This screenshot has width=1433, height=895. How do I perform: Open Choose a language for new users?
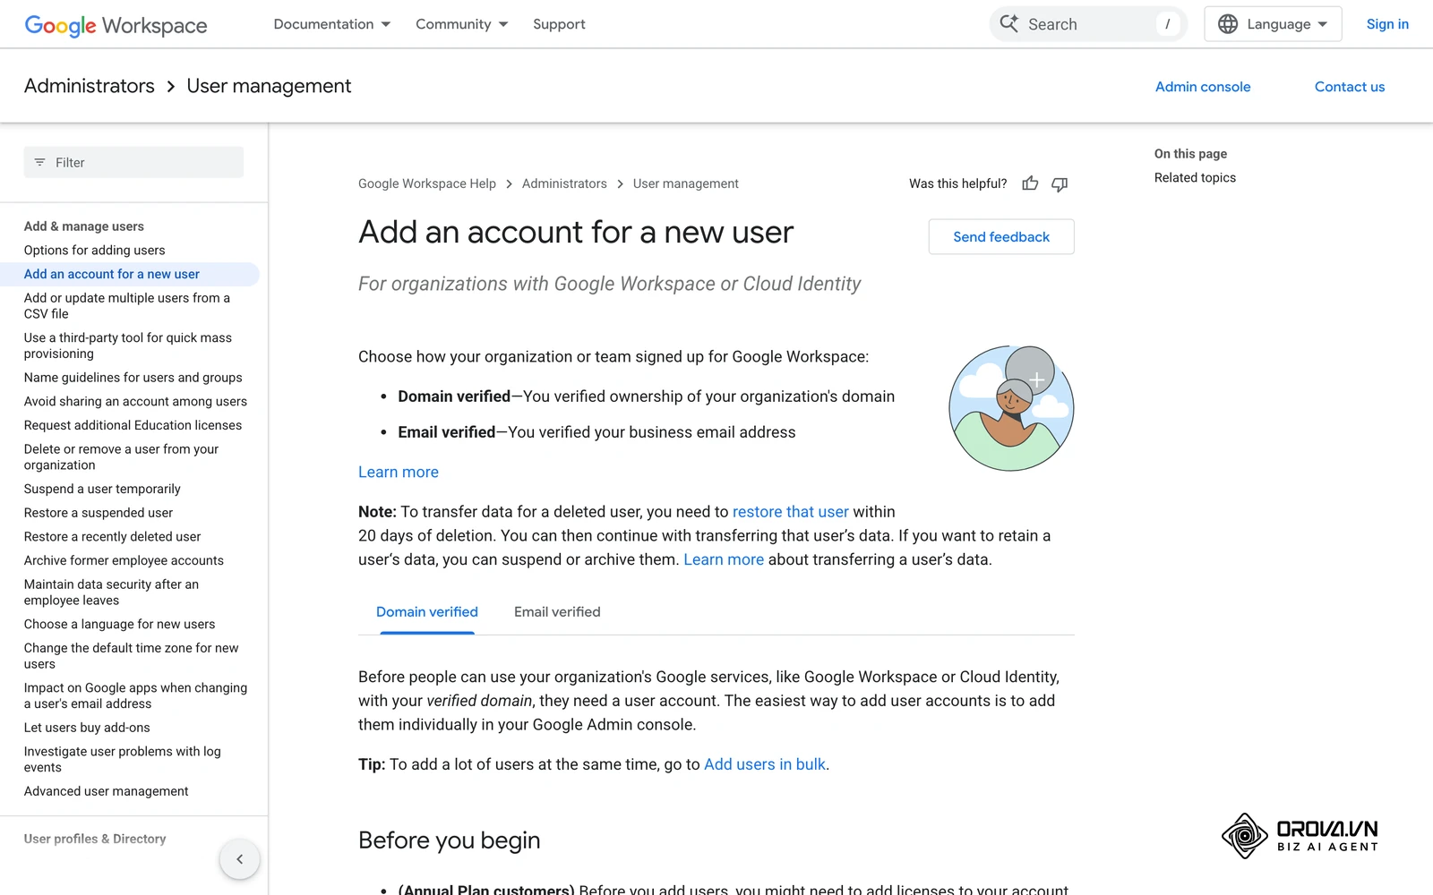pos(119,624)
